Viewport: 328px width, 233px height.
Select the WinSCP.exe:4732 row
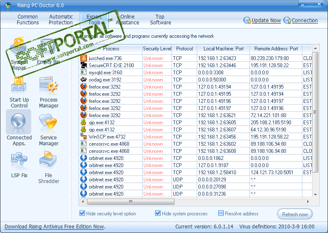[196, 137]
